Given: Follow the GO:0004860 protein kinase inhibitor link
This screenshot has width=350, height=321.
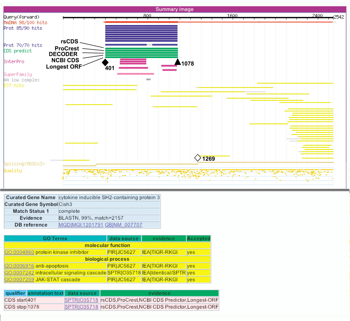Looking at the screenshot, I should tap(19, 252).
